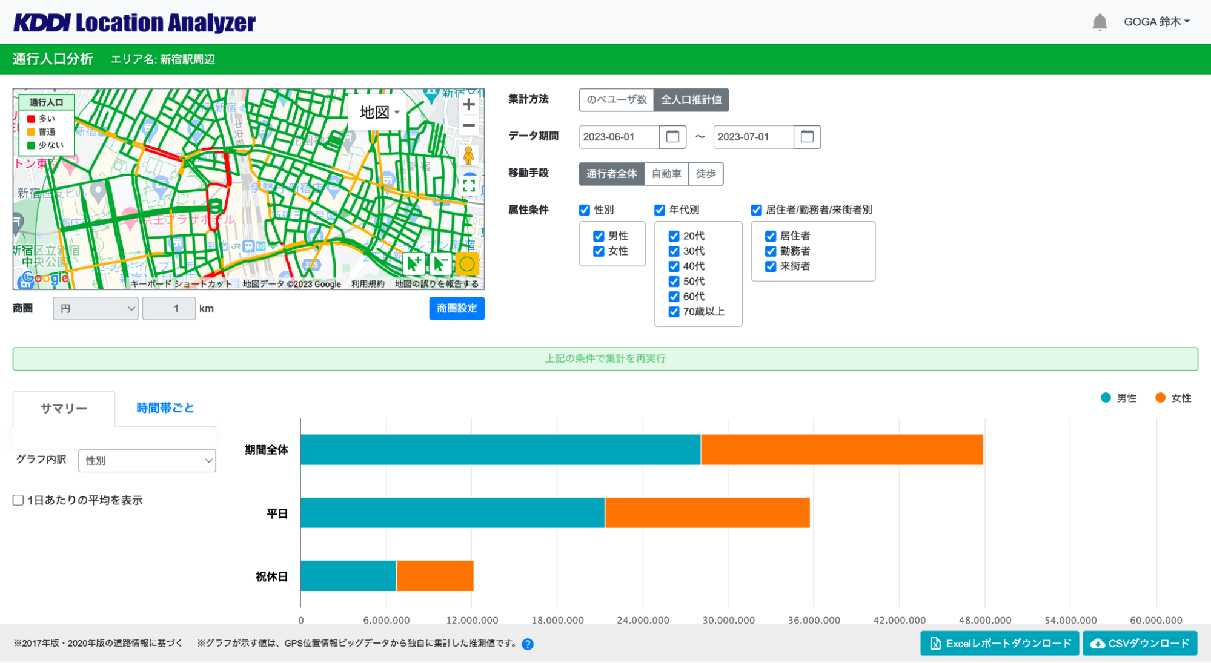Download the Excel report

point(1000,644)
